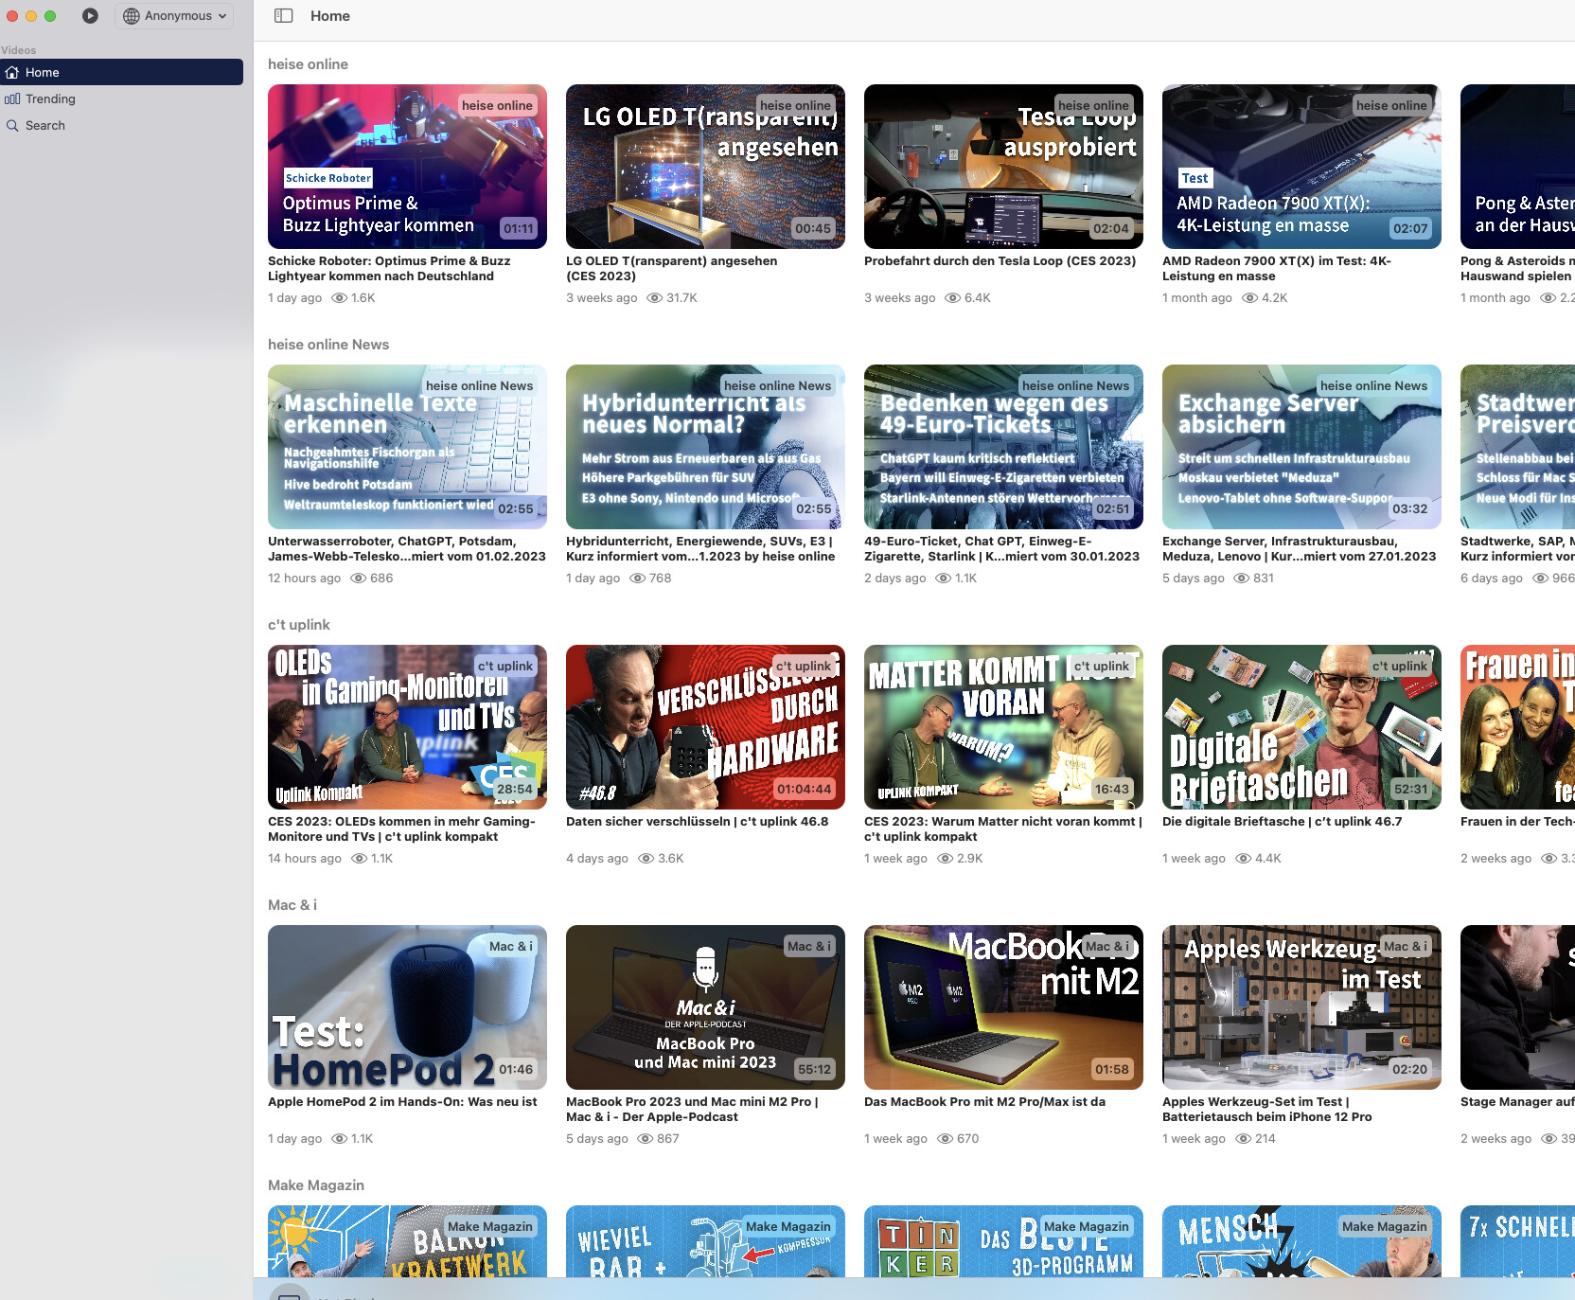Click title Probefahrt durch den Tesla Loop
This screenshot has width=1575, height=1300.
point(1000,261)
